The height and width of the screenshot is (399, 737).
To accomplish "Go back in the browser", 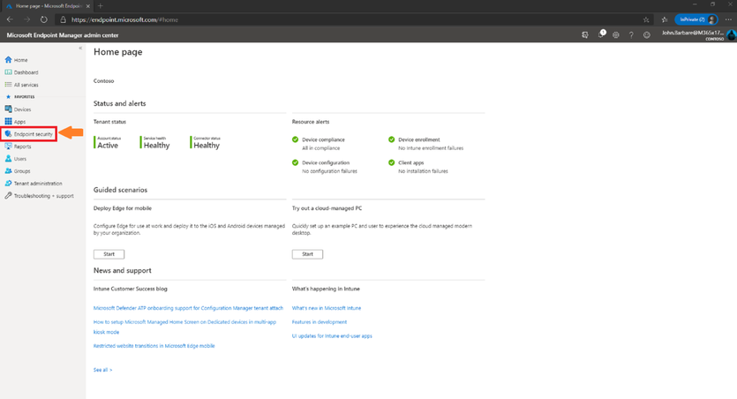I will click(x=10, y=19).
